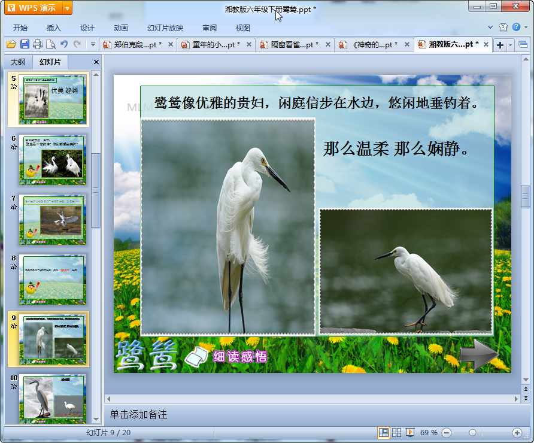The image size is (534, 443).
Task: Select slide 7 thumbnail
Action: pos(53,220)
